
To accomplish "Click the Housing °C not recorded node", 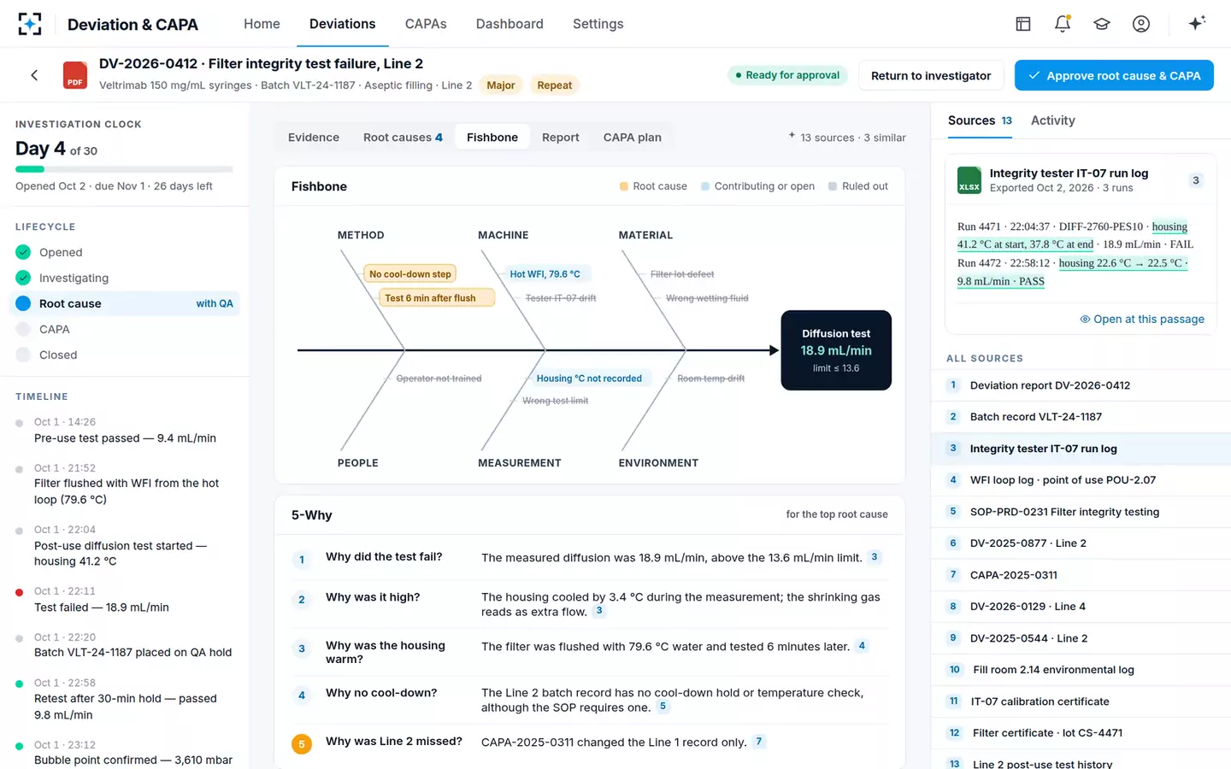I will [x=590, y=379].
